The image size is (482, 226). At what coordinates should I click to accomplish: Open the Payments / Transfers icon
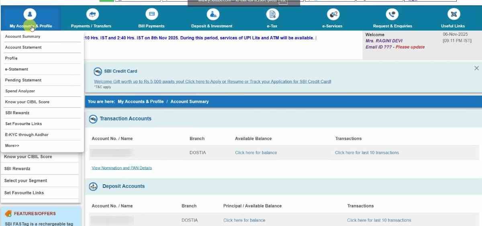[91, 14]
